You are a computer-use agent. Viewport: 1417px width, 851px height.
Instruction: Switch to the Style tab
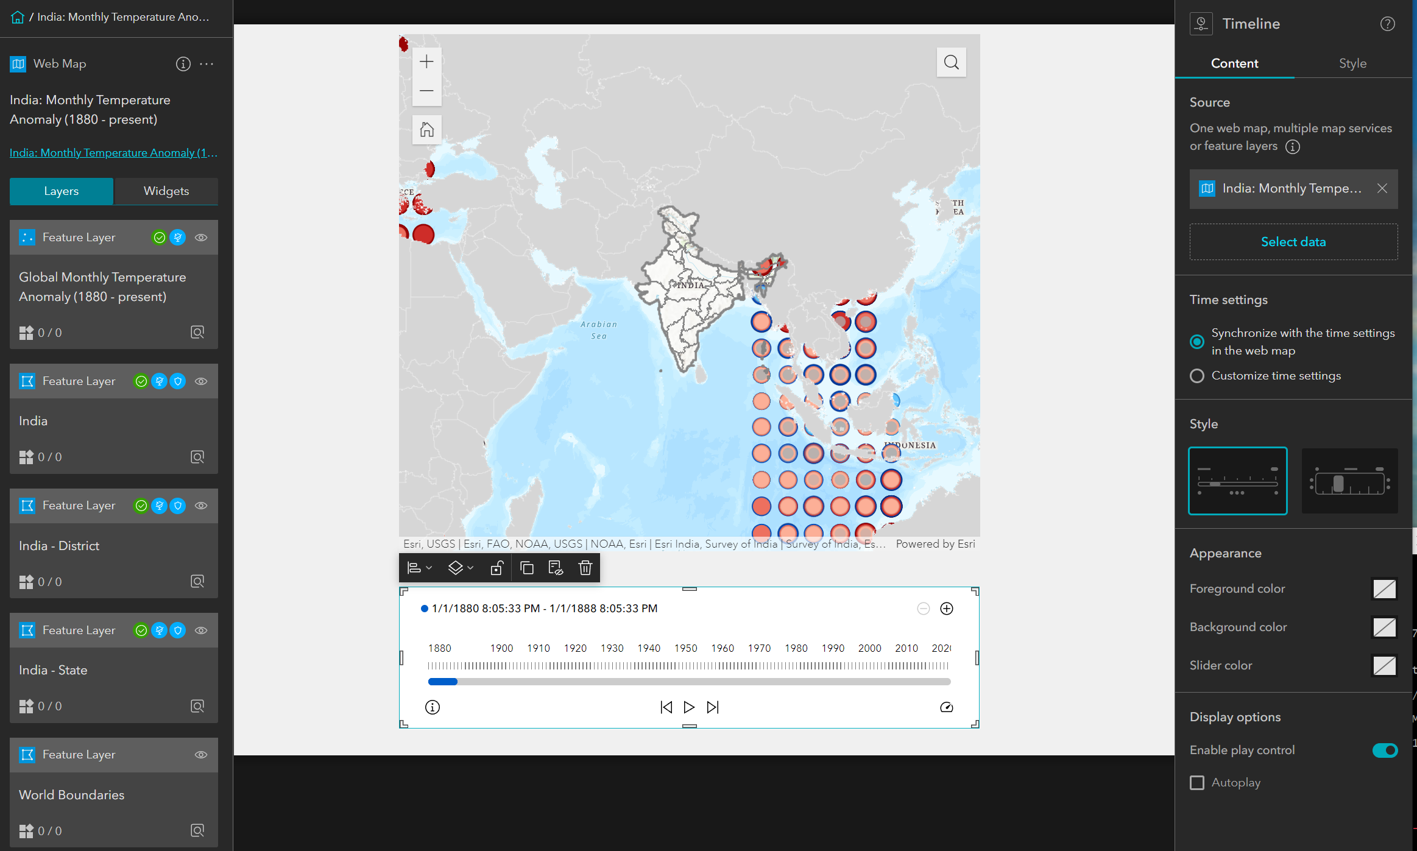(1352, 63)
